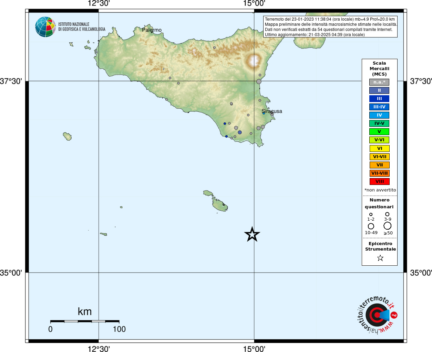Click the 10-49 questionnaire circle in legend
Screen dimensions: 432x352
point(371,226)
